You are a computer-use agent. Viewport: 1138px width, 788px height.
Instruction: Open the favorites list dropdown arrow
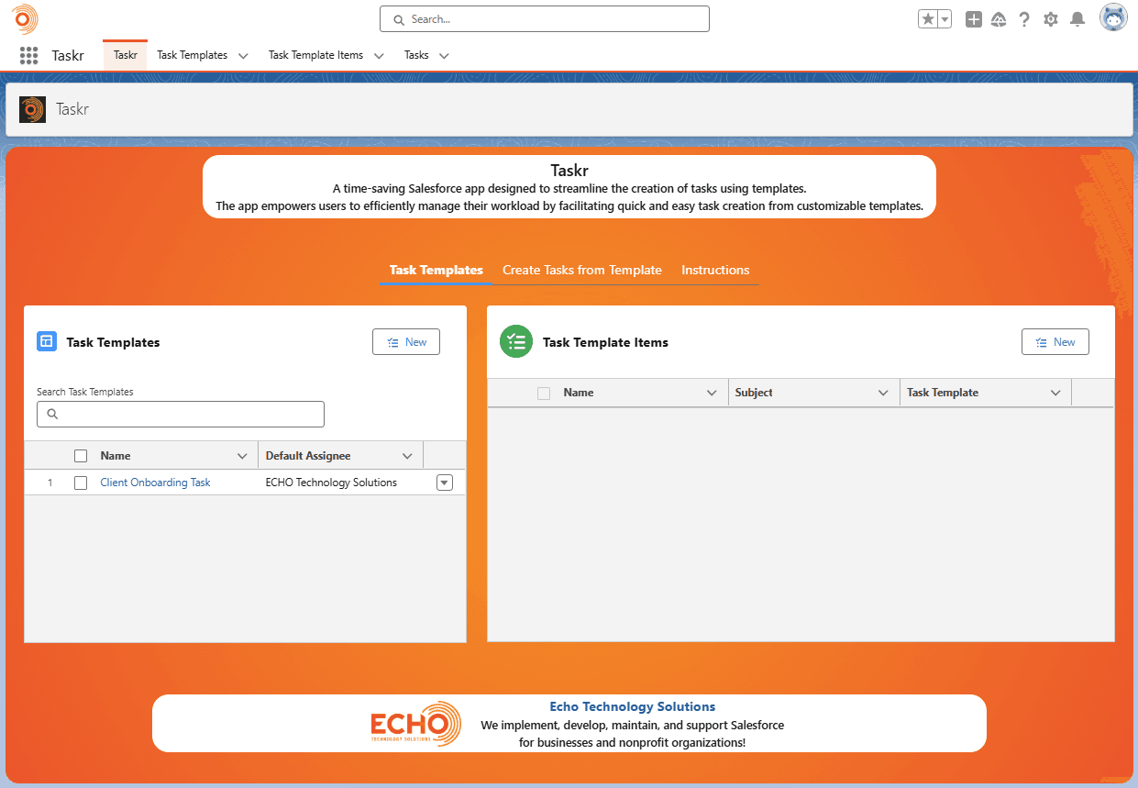(x=945, y=19)
